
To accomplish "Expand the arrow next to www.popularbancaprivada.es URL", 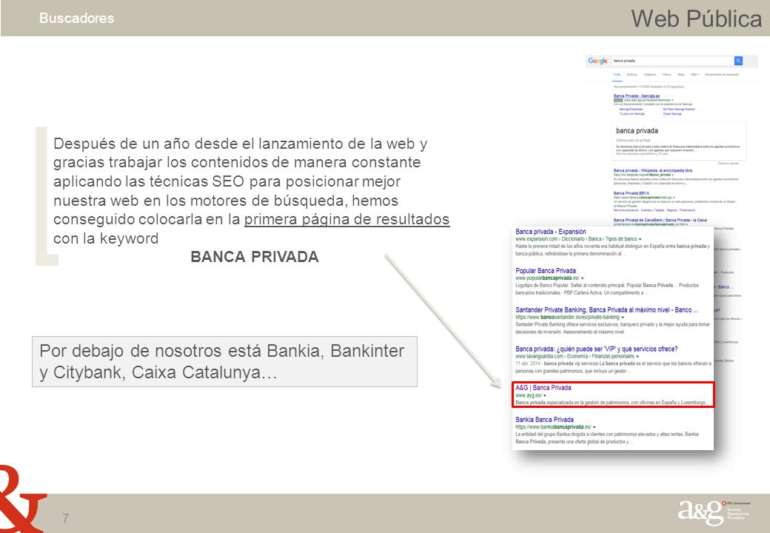I will click(583, 278).
